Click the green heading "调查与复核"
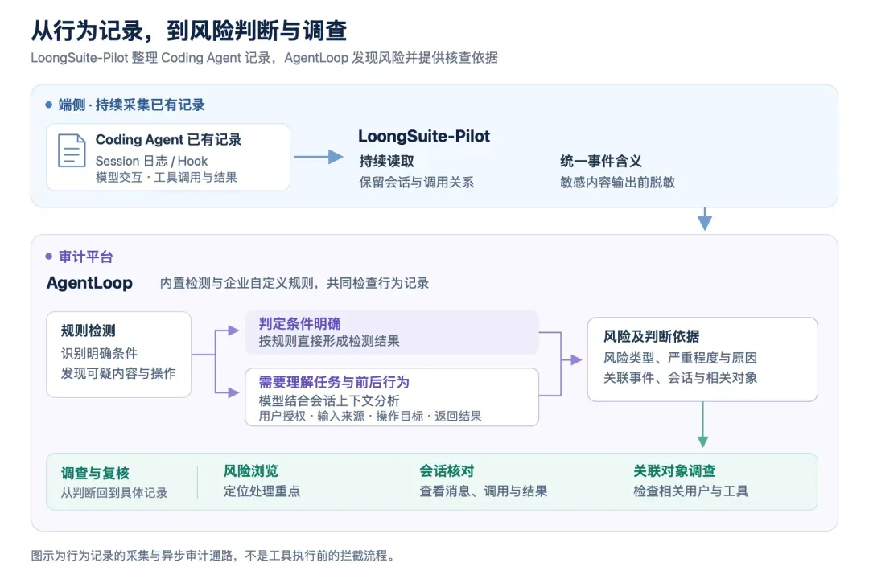869x579 pixels. (95, 473)
